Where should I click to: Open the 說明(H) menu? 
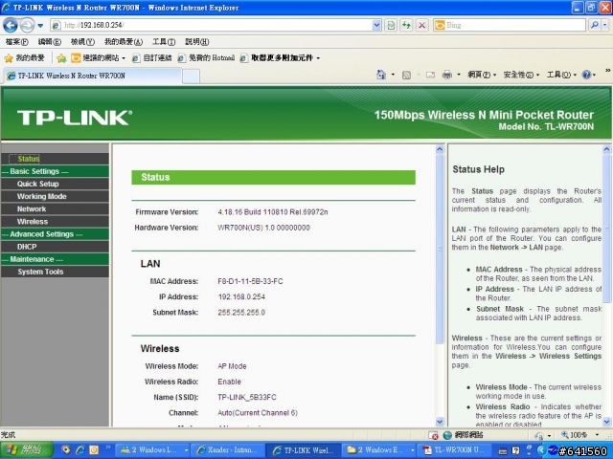[x=197, y=42]
